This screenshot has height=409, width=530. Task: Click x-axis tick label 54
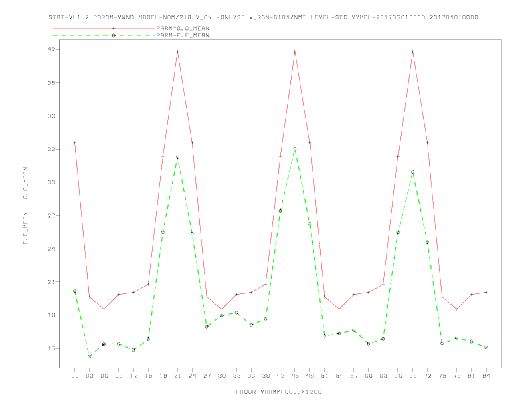coord(339,376)
